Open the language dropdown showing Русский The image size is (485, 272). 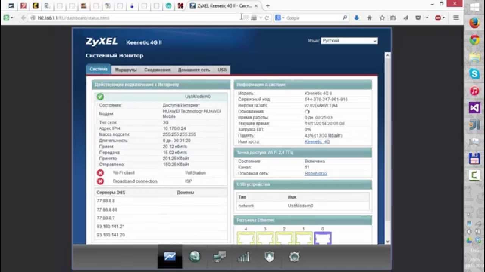349,41
